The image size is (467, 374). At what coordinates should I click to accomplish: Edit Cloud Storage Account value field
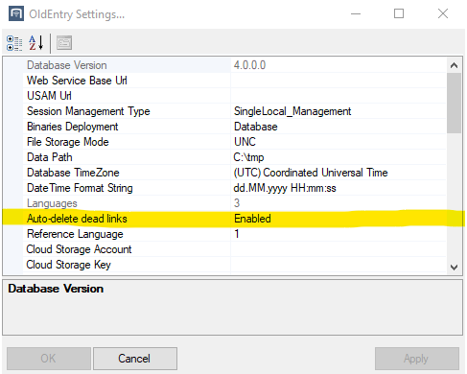tap(339, 249)
